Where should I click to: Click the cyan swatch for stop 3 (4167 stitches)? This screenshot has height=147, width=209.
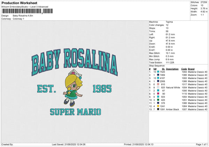coord(158,78)
